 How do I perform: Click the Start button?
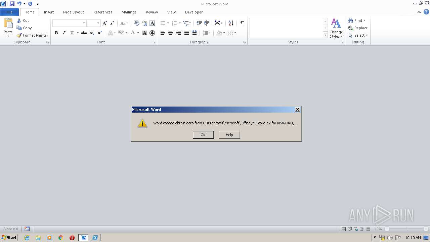[x=9, y=238]
